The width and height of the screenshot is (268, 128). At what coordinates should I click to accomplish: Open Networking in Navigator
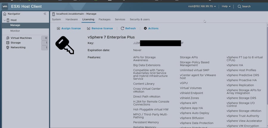point(18,48)
